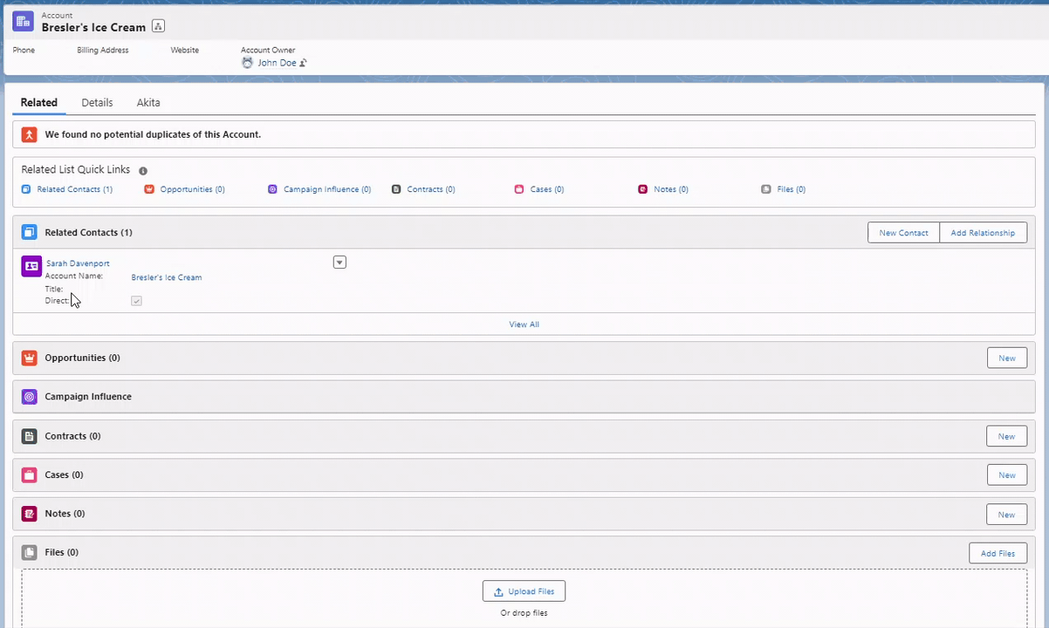
Task: Open the row actions dropdown for Sarah Davenport
Action: pos(339,263)
